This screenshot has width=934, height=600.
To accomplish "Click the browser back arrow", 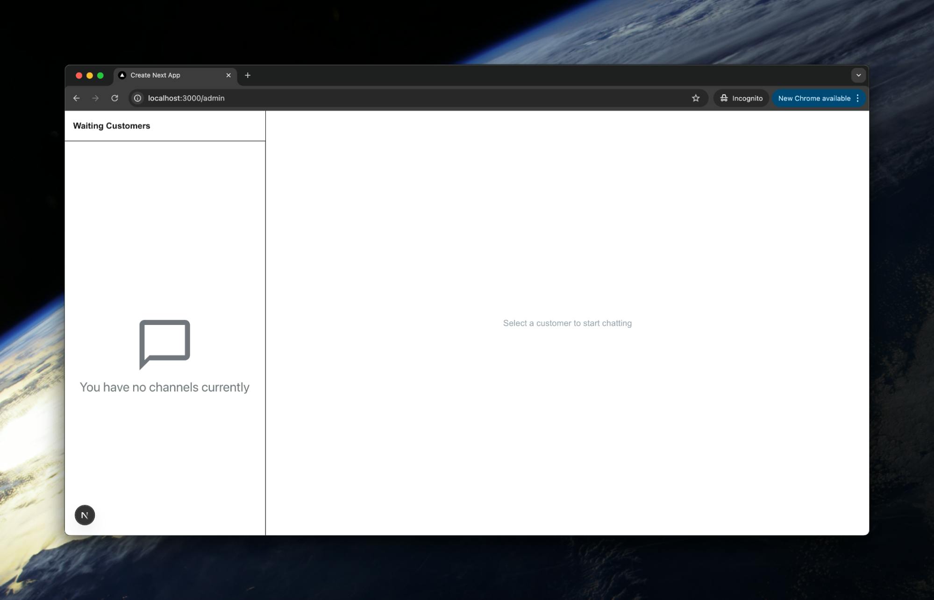I will point(77,98).
